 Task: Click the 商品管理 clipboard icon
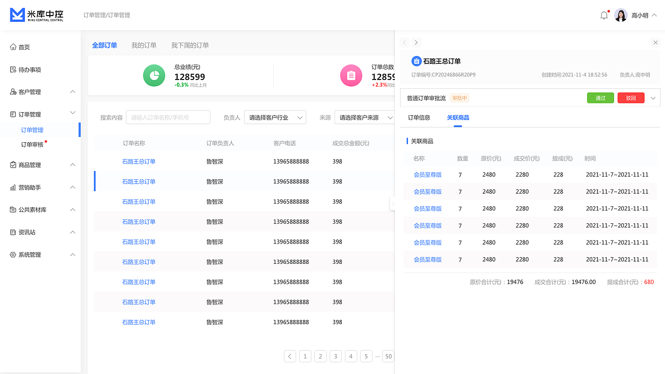click(x=13, y=165)
